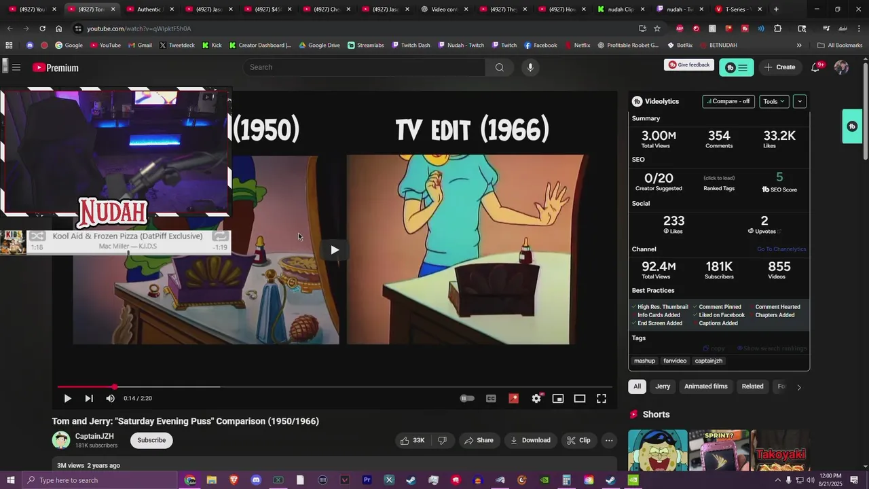
Task: Like the video showing 33K likes
Action: 412,440
